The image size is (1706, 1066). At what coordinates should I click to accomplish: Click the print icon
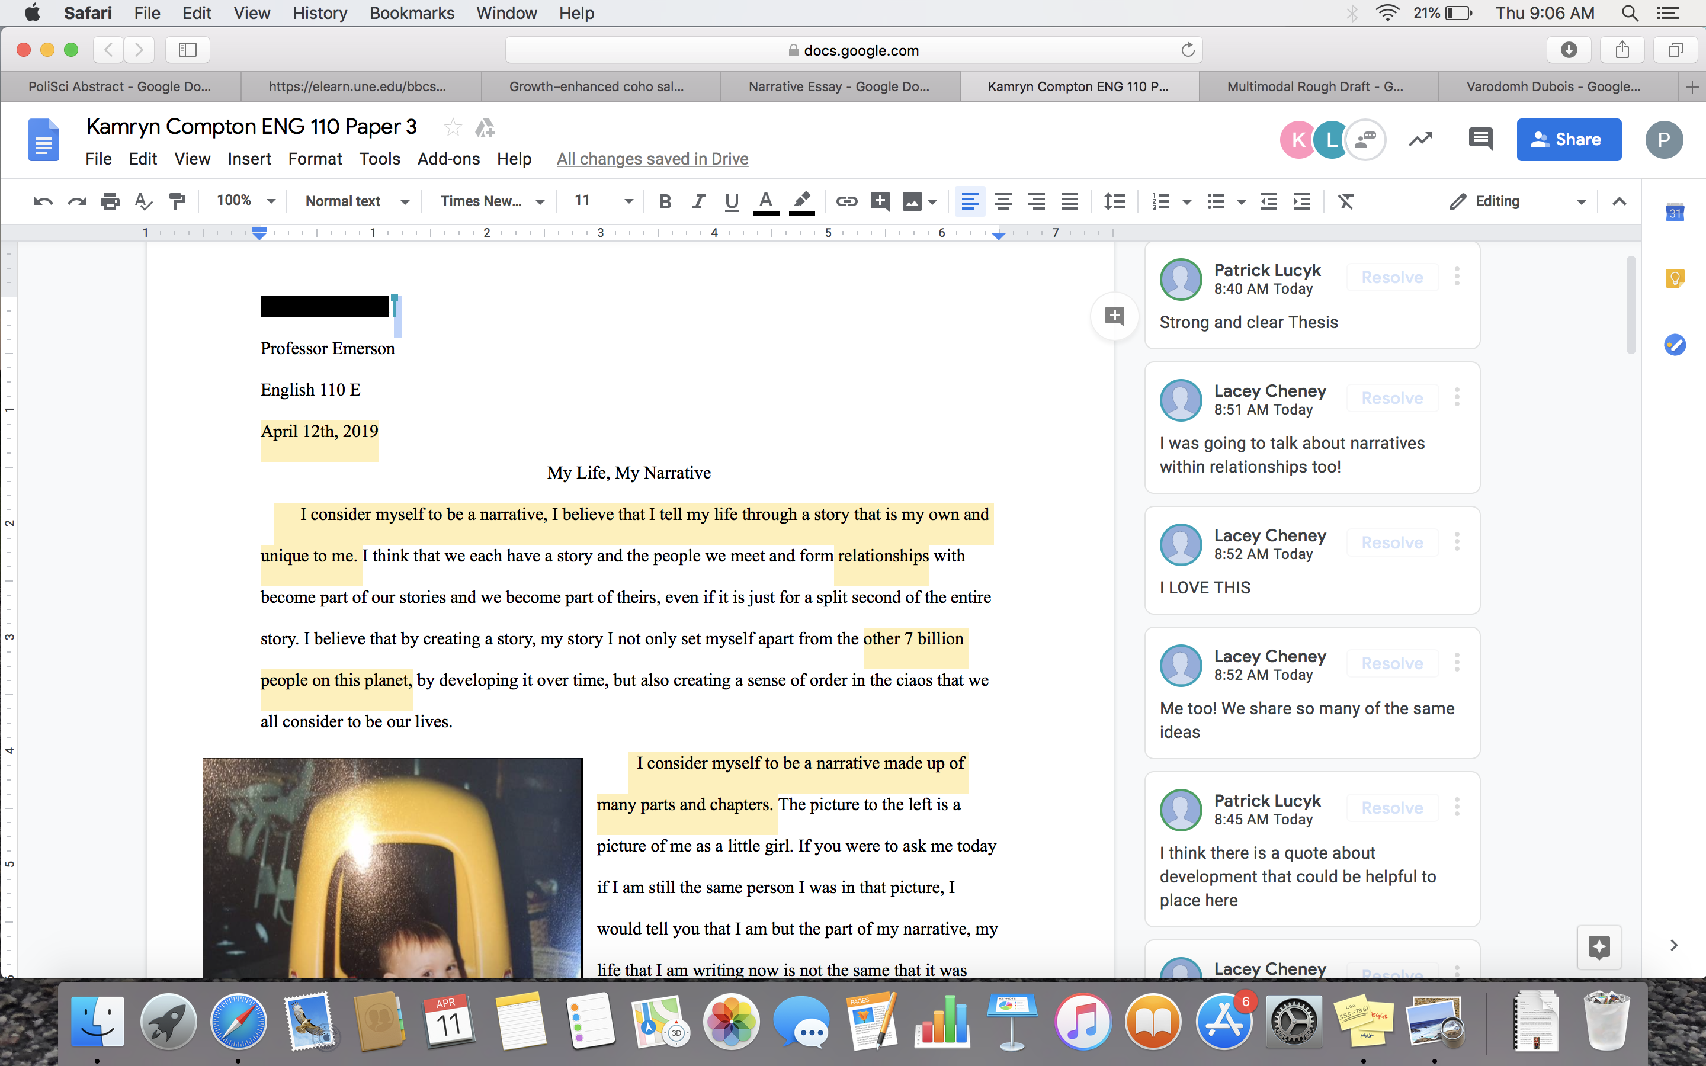coord(110,201)
